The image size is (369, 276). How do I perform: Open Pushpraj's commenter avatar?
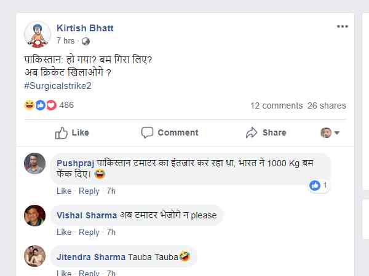[34, 163]
